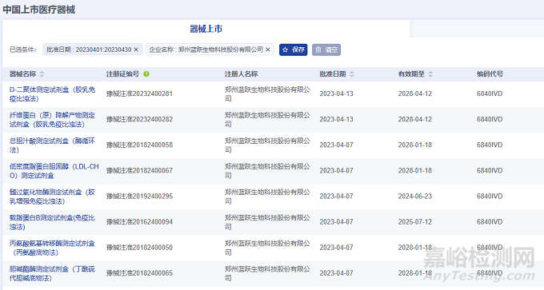Sort by 器械名称 column arrows

(42, 73)
